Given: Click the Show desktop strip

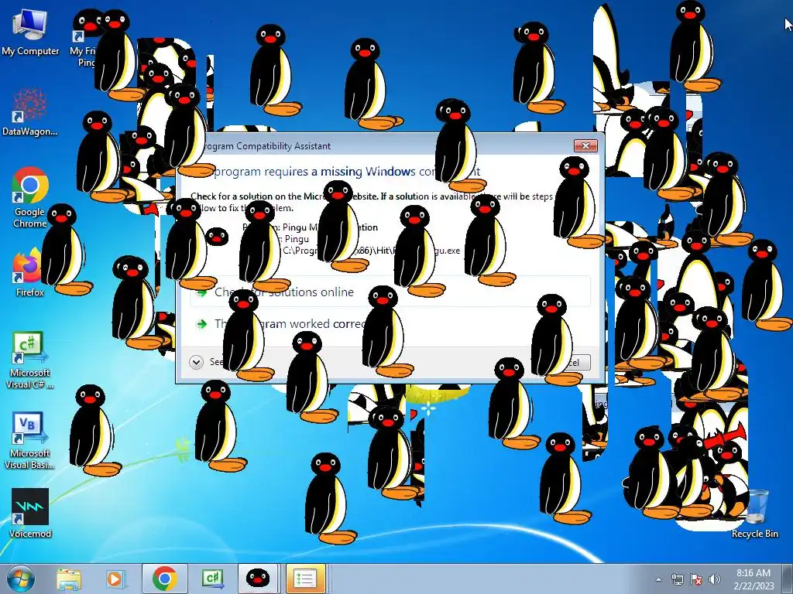Looking at the screenshot, I should pyautogui.click(x=789, y=579).
